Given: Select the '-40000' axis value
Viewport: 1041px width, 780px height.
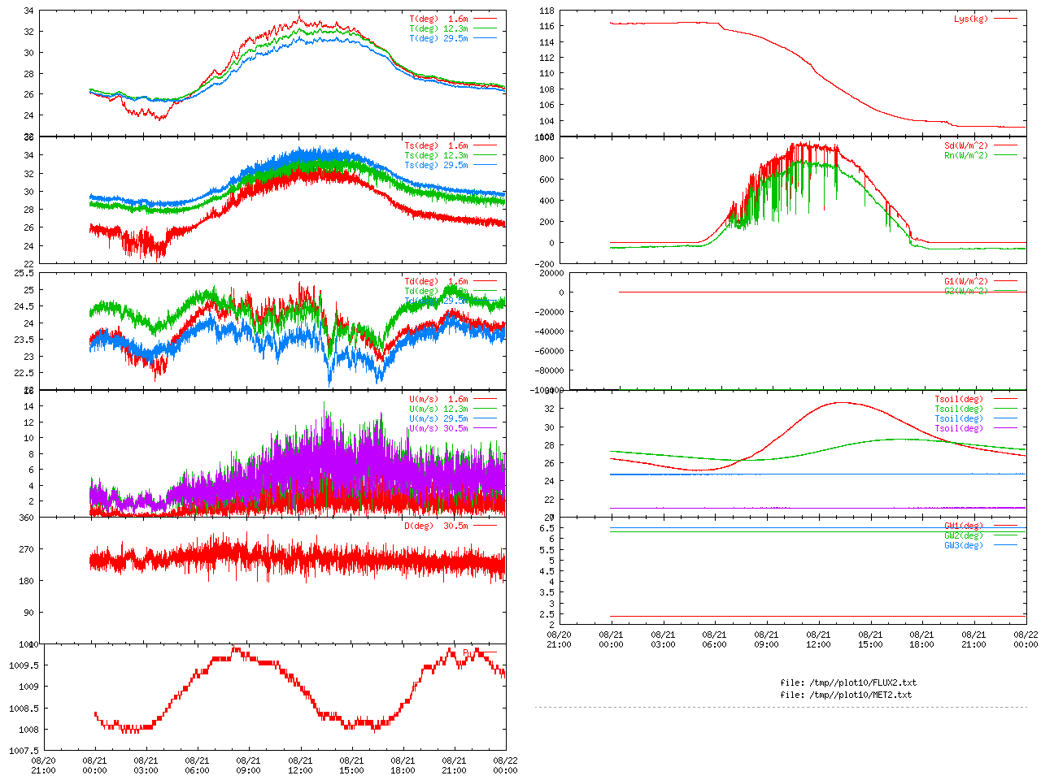Looking at the screenshot, I should pos(548,331).
